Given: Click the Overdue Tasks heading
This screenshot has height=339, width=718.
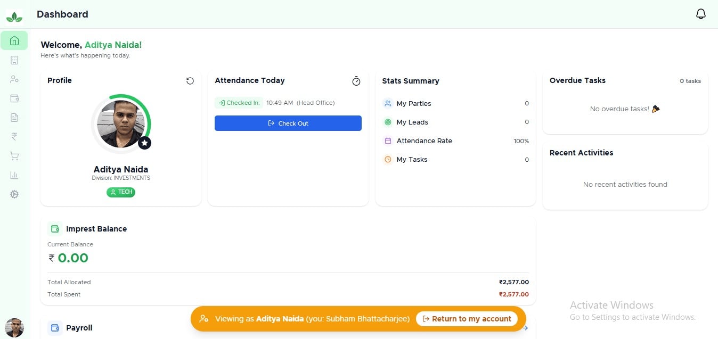Looking at the screenshot, I should pyautogui.click(x=577, y=80).
